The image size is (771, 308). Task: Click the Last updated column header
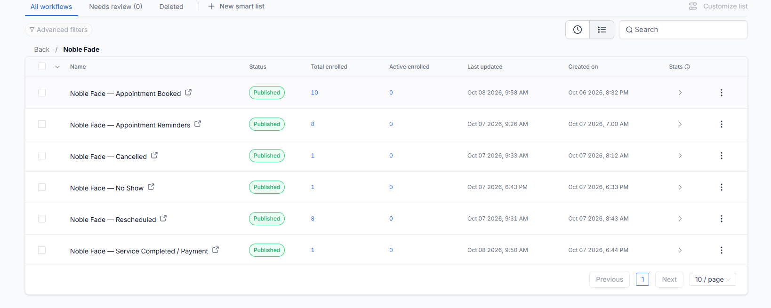(485, 67)
